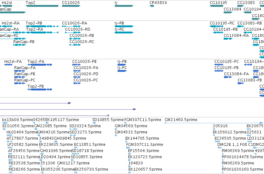264x174 pixels.
Task: Select the GM22085.5prime EST label
Action: tap(50, 126)
